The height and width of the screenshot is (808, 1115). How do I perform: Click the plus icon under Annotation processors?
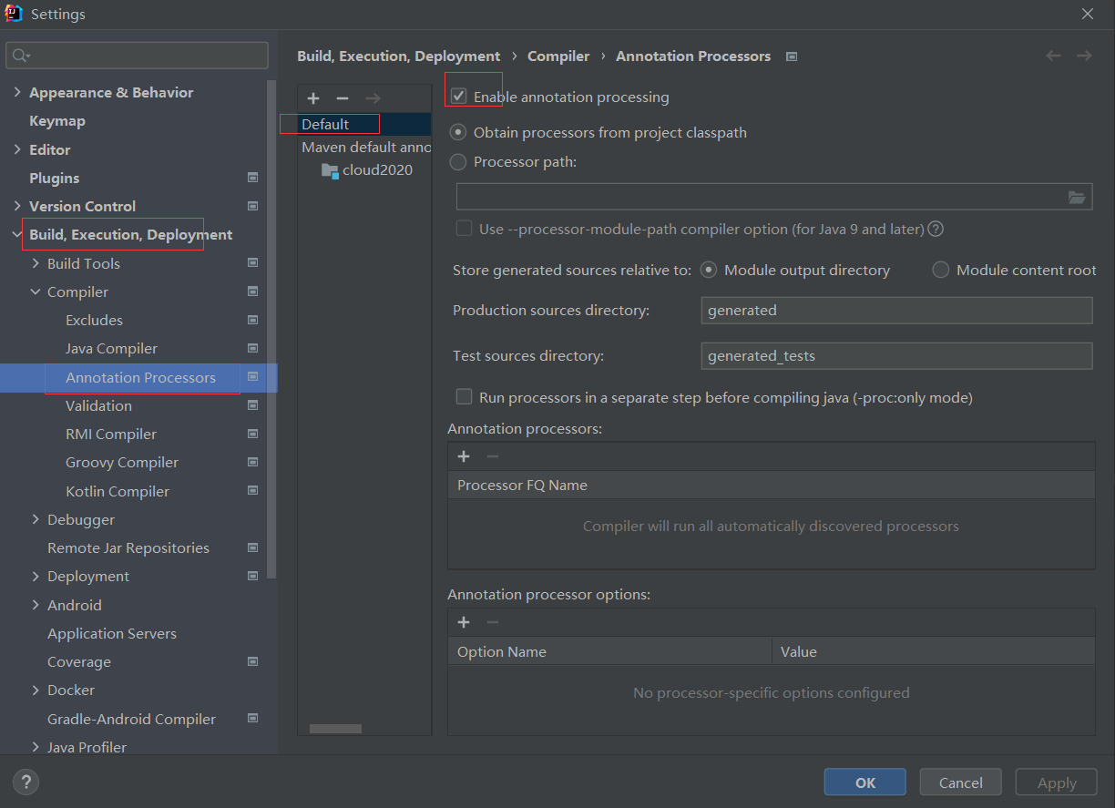(x=464, y=456)
